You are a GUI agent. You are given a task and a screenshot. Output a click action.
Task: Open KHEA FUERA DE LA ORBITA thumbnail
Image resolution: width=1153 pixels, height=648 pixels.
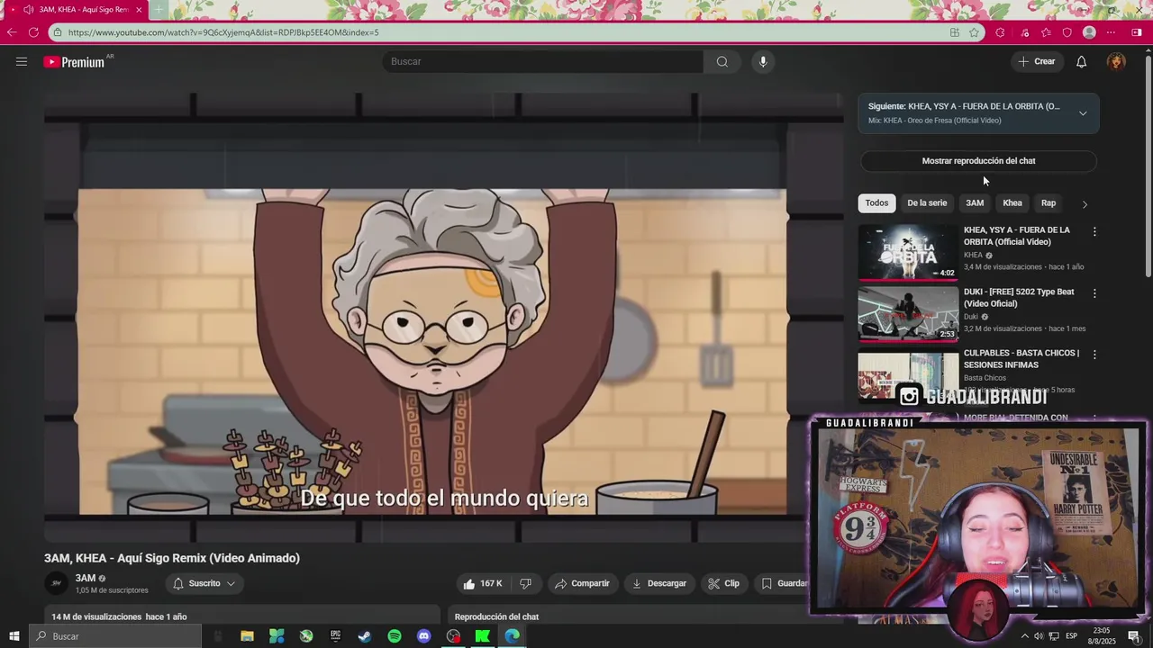908,252
